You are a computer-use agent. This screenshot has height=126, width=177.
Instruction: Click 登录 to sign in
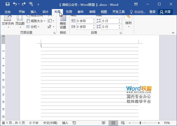[x=152, y=12]
